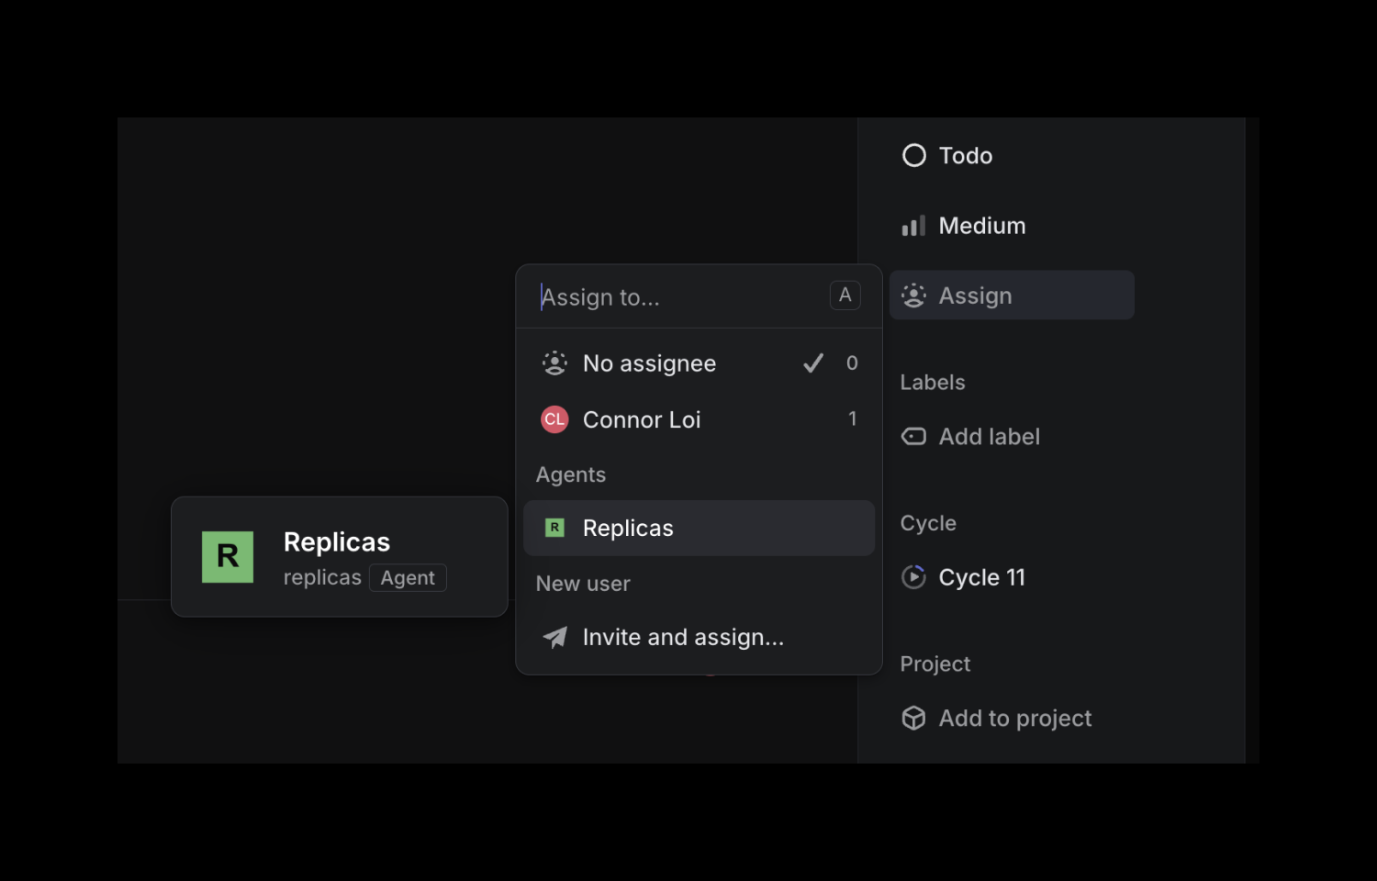Screen dimensions: 1377x881
Task: Click the green Replicas avatar square
Action: (x=227, y=556)
